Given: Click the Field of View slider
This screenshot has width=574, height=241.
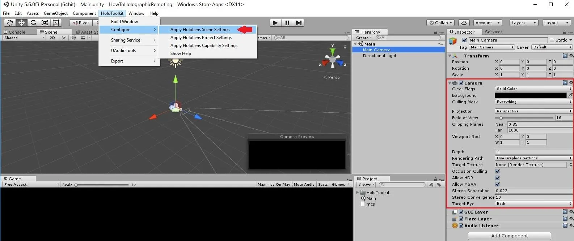Looking at the screenshot, I should tap(524, 118).
